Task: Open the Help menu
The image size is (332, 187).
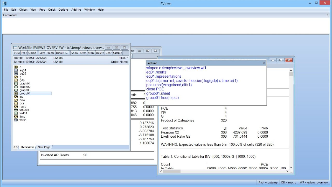Action: click(x=101, y=10)
